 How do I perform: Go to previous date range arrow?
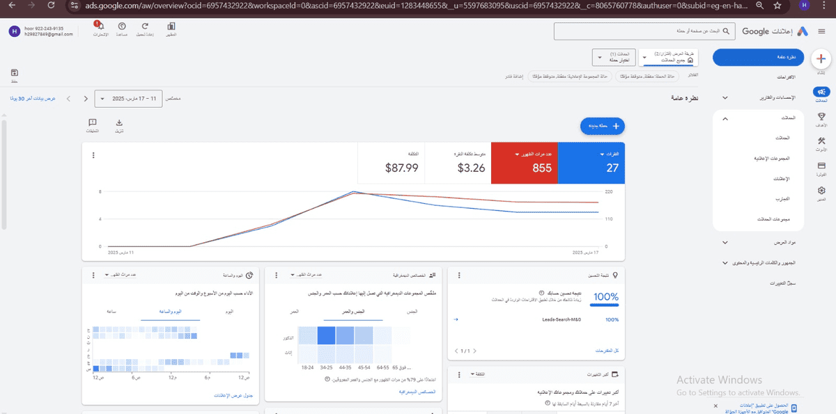(85, 99)
